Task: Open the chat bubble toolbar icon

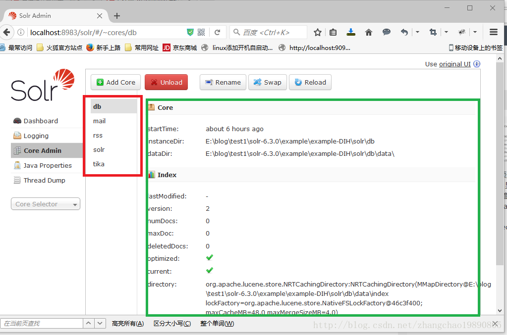Action: tap(387, 32)
